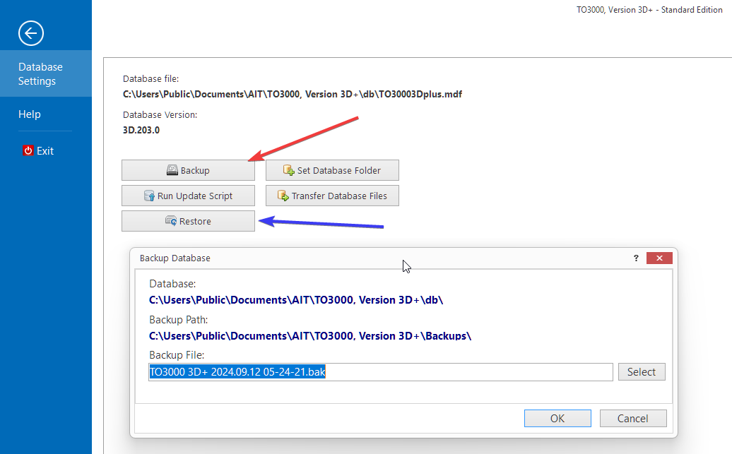732x454 pixels.
Task: Click Set Database Folder button label
Action: click(339, 170)
